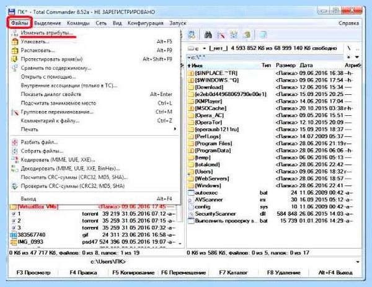Click the synchronize directories toolbar icon

[234, 35]
